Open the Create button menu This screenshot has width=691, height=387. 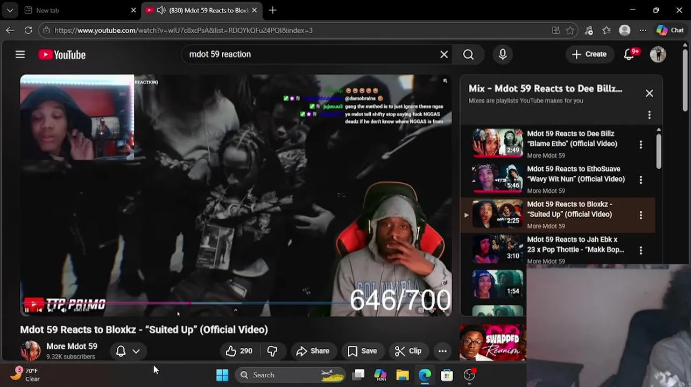589,54
